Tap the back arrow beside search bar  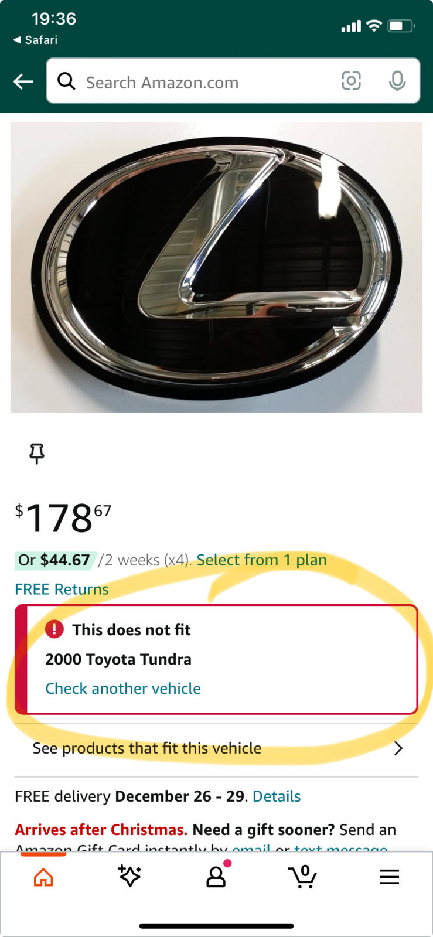click(23, 81)
